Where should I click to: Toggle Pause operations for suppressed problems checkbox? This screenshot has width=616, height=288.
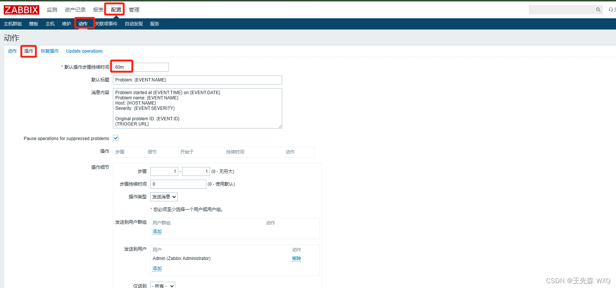click(x=116, y=138)
